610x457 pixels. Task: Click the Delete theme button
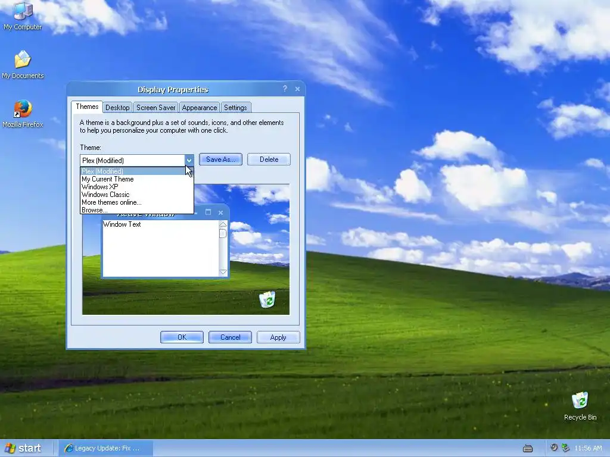[x=269, y=159]
